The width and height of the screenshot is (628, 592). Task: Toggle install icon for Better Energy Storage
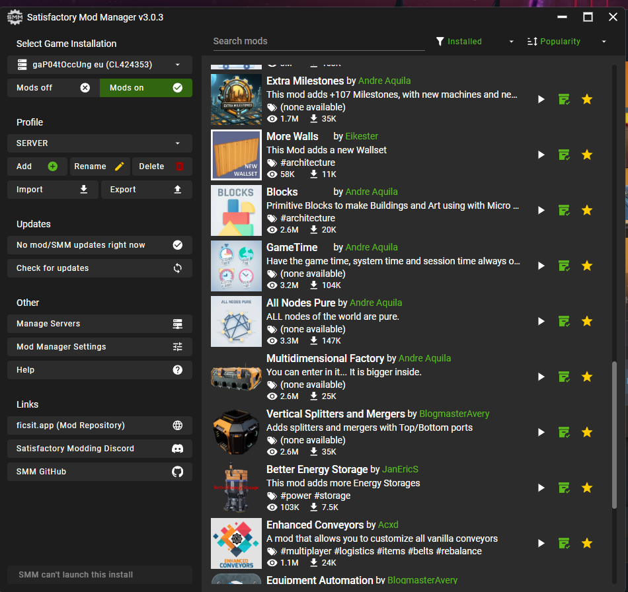click(564, 488)
